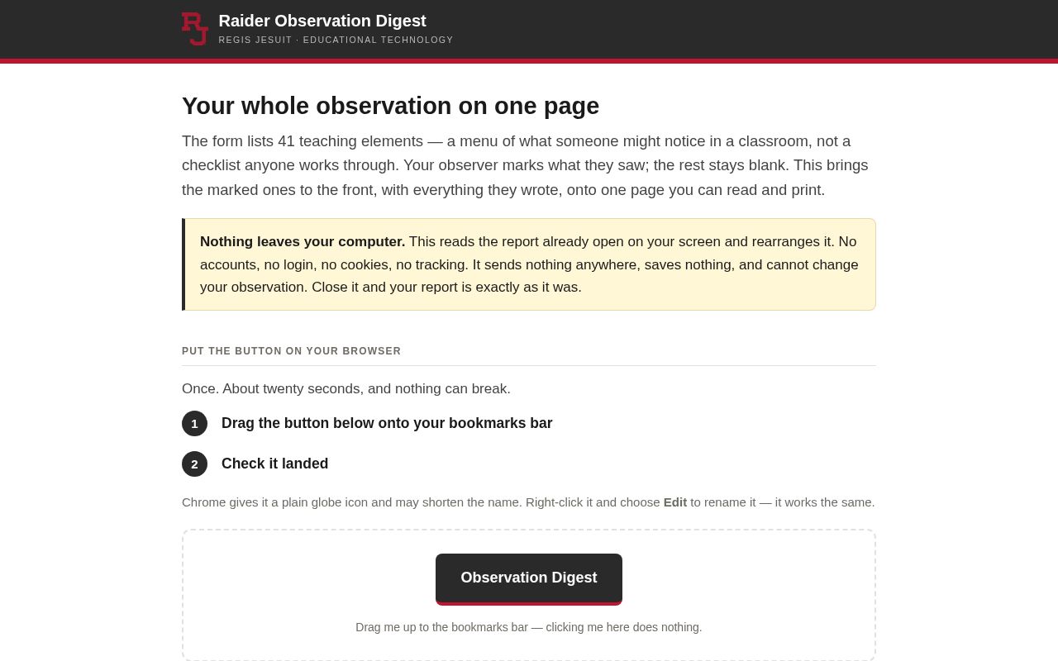Image resolution: width=1058 pixels, height=661 pixels.
Task: Click the step 1 number badge
Action: point(194,423)
